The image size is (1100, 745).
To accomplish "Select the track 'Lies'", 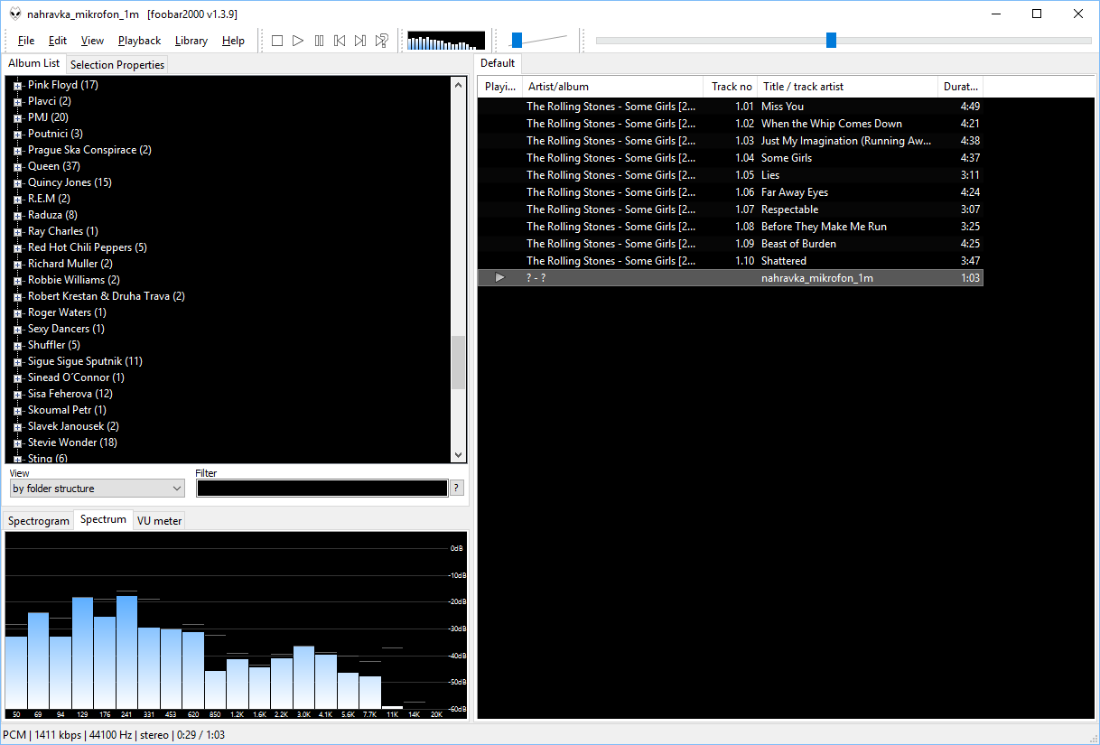I will click(x=731, y=175).
